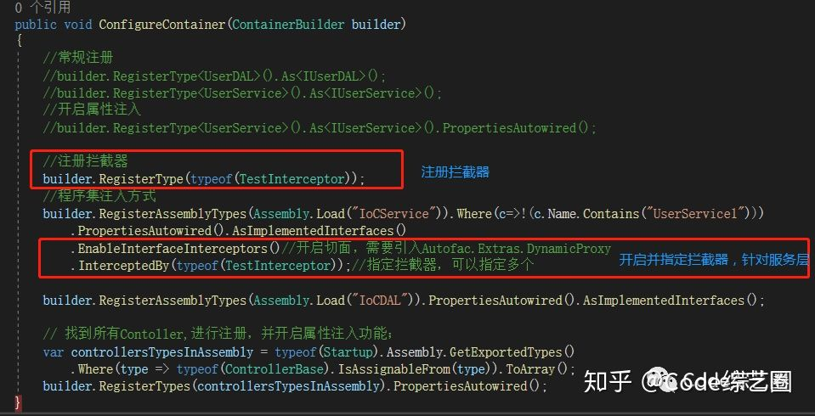Click the "//注册拦截器" comment inside red box
The width and height of the screenshot is (815, 416).
[x=85, y=161]
